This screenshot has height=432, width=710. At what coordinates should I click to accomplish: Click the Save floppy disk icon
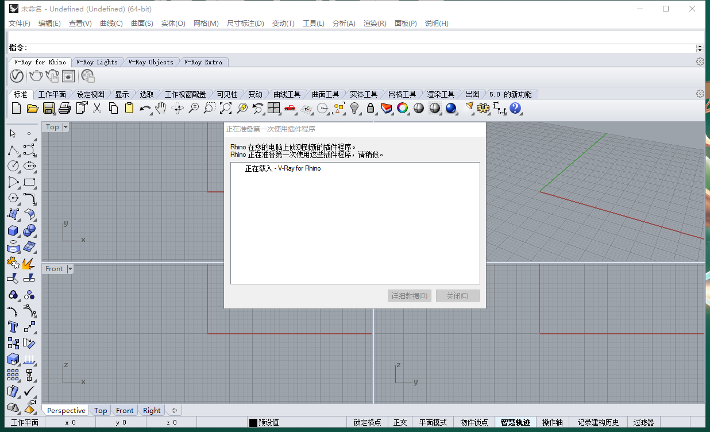tap(49, 108)
